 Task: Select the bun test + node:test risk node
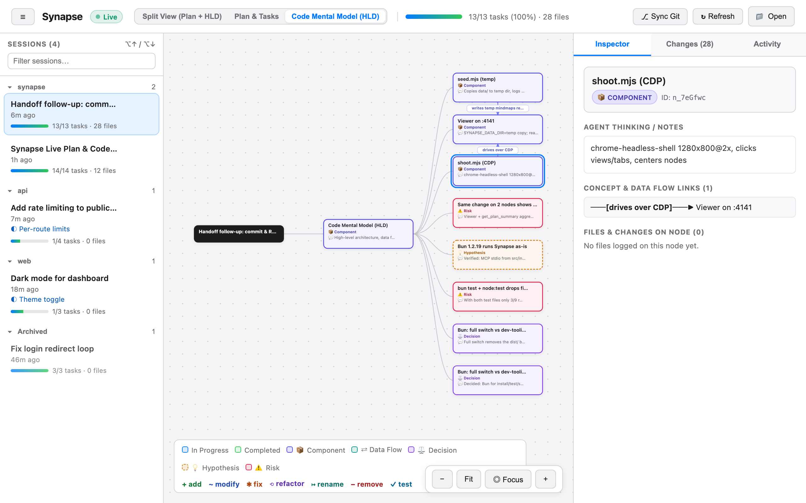[x=497, y=297]
